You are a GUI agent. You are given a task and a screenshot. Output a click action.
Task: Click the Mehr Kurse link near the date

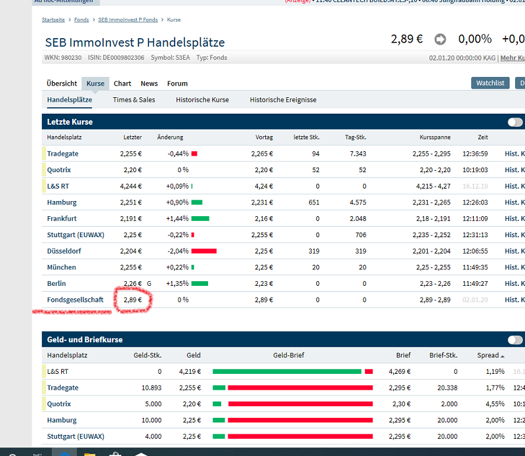[513, 58]
